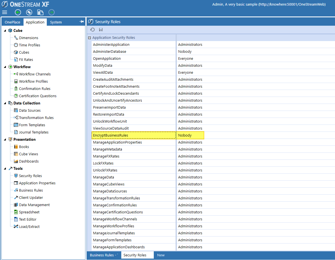Screen dimensions: 335x260
Task: Collapse the Data Collection section
Action: click(x=5, y=103)
